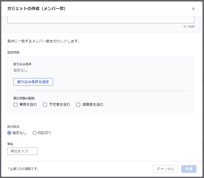Tick the 予定者を含む checkbox

[45, 105]
